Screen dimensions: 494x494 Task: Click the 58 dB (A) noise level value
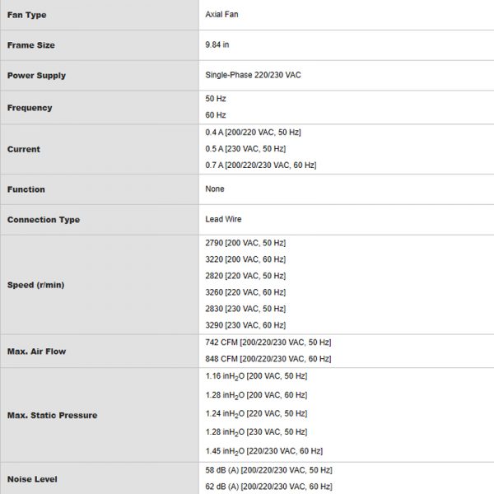(268, 470)
